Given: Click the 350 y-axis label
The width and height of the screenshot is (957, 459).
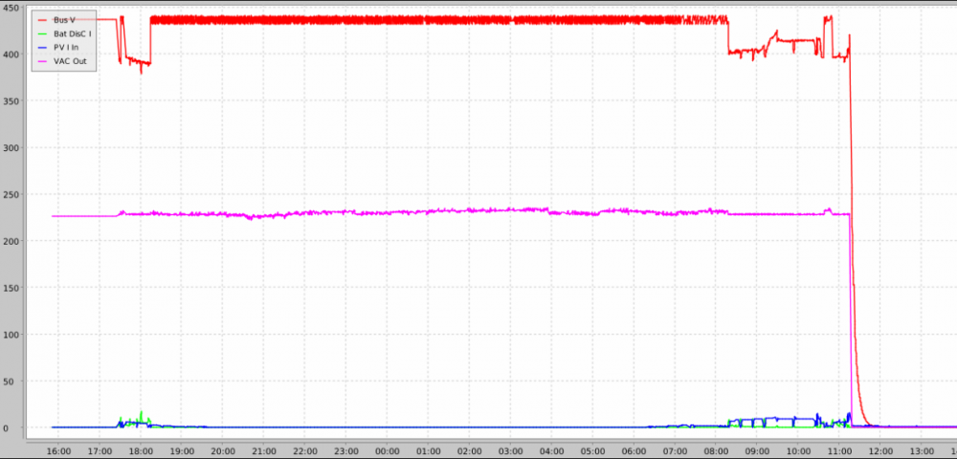Looking at the screenshot, I should (x=10, y=100).
